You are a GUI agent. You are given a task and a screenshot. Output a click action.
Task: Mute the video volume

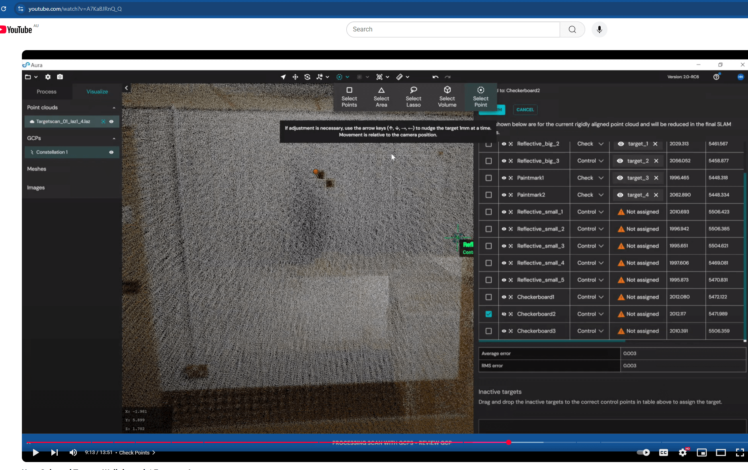click(x=73, y=452)
